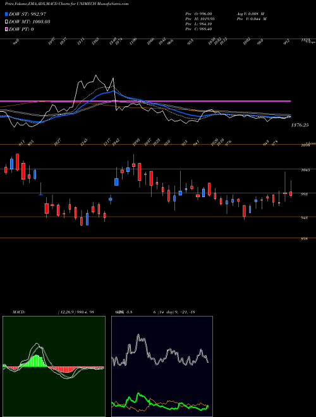This screenshot has width=316, height=417.
Task: Click the '(12,26,9) 980.4, 98' MACD parameters
Action: [76, 312]
